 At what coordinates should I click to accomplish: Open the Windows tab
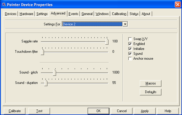click(x=102, y=14)
